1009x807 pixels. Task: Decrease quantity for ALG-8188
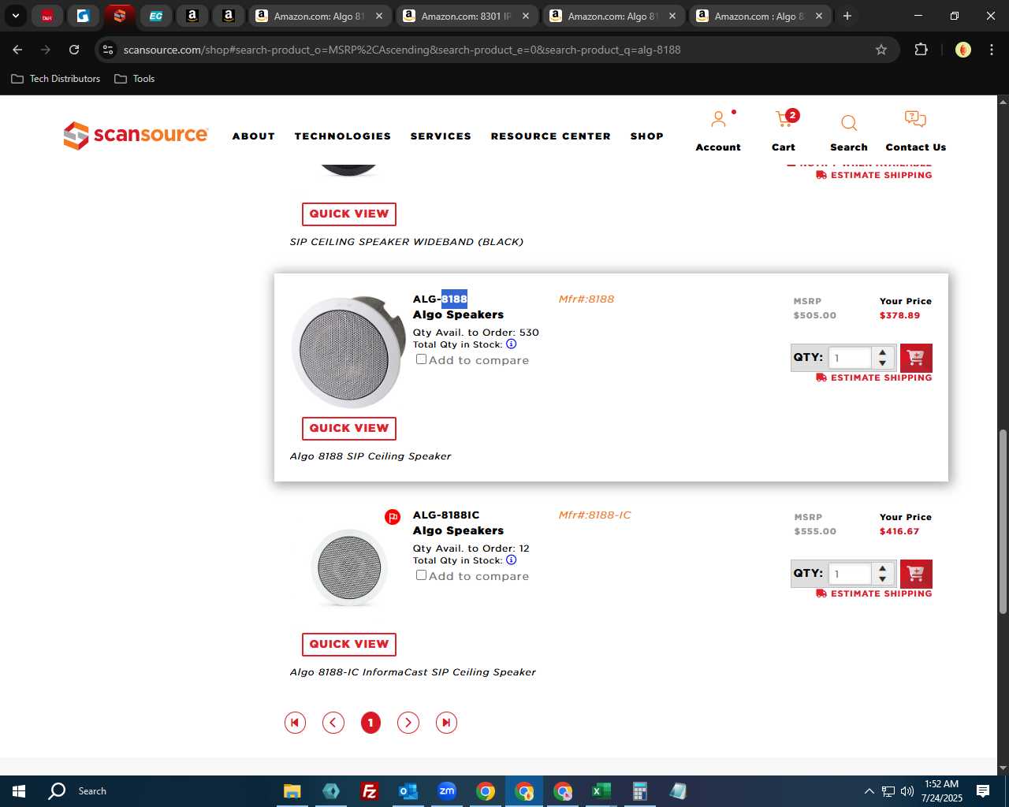pyautogui.click(x=882, y=363)
